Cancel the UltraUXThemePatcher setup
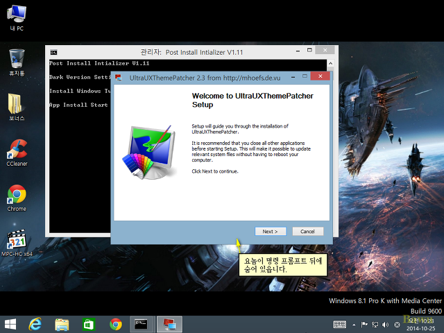The width and height of the screenshot is (444, 333). pyautogui.click(x=307, y=231)
